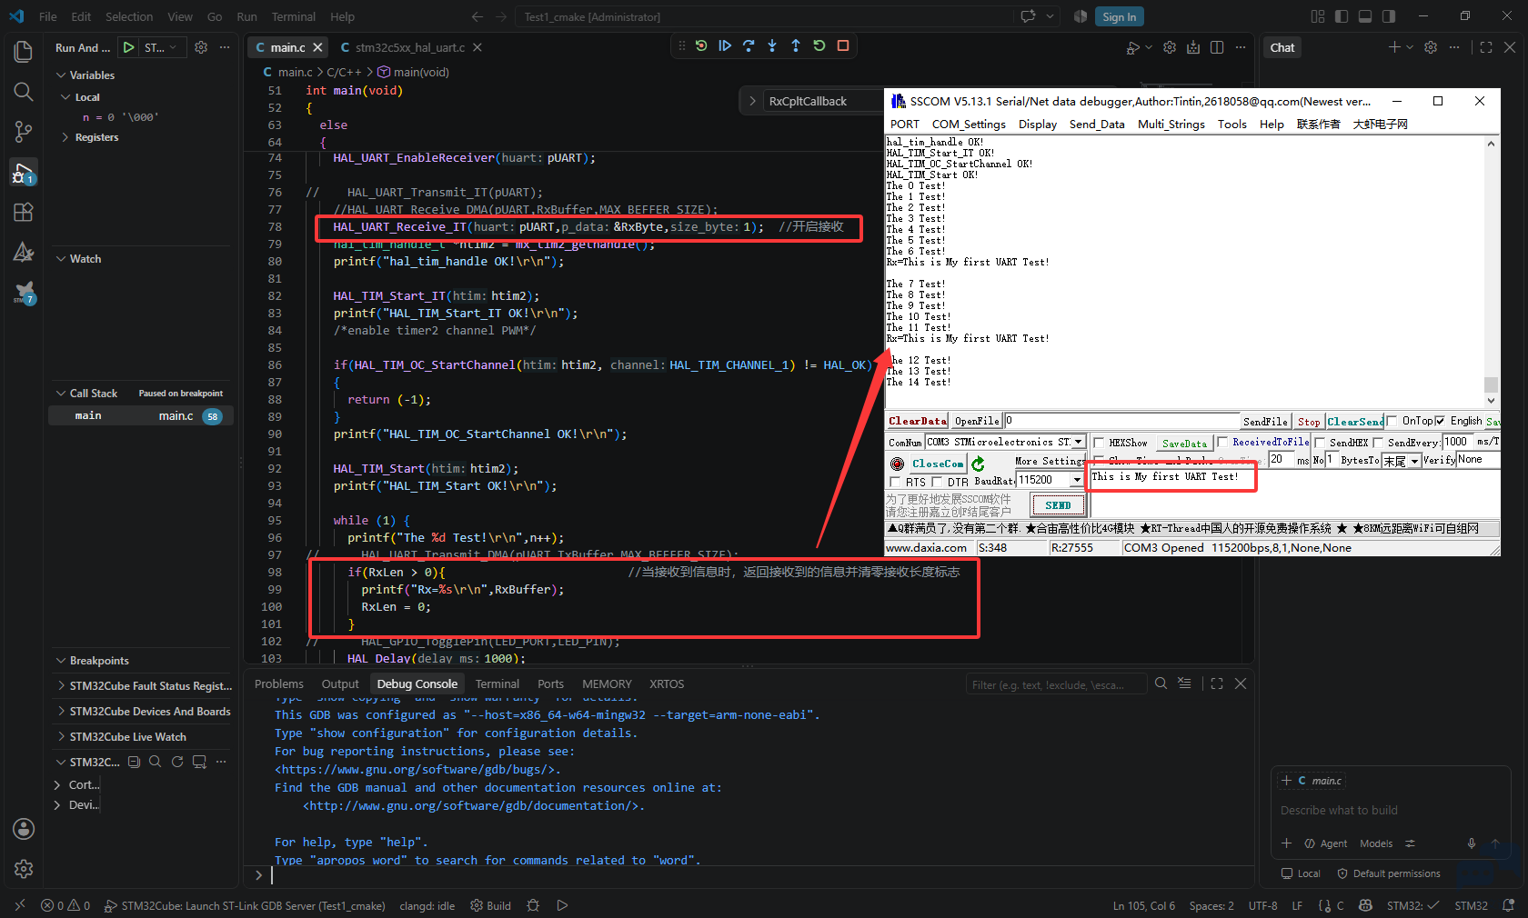Switch to stm32c5xx_hal_uart.c editor tab
Viewport: 1528px width, 918px height.
pyautogui.click(x=409, y=47)
